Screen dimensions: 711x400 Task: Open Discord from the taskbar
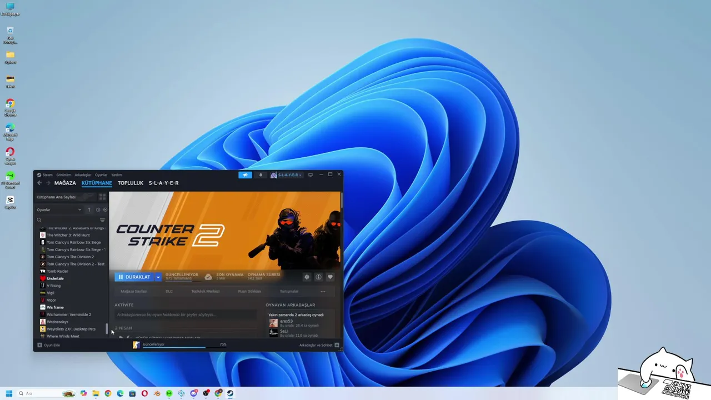[194, 393]
